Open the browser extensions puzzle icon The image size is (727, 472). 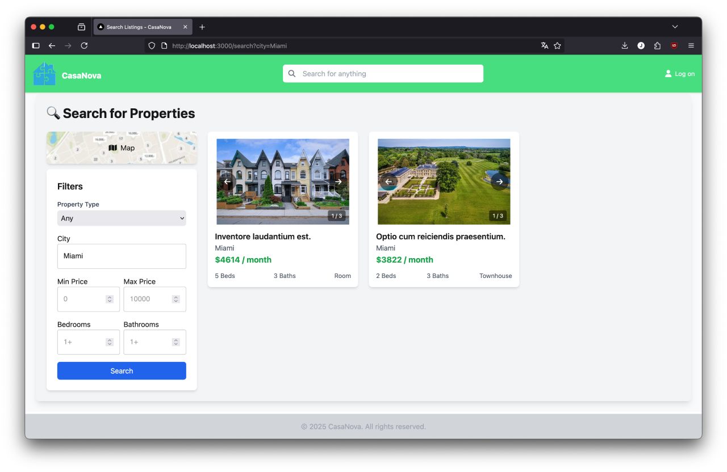pyautogui.click(x=657, y=45)
